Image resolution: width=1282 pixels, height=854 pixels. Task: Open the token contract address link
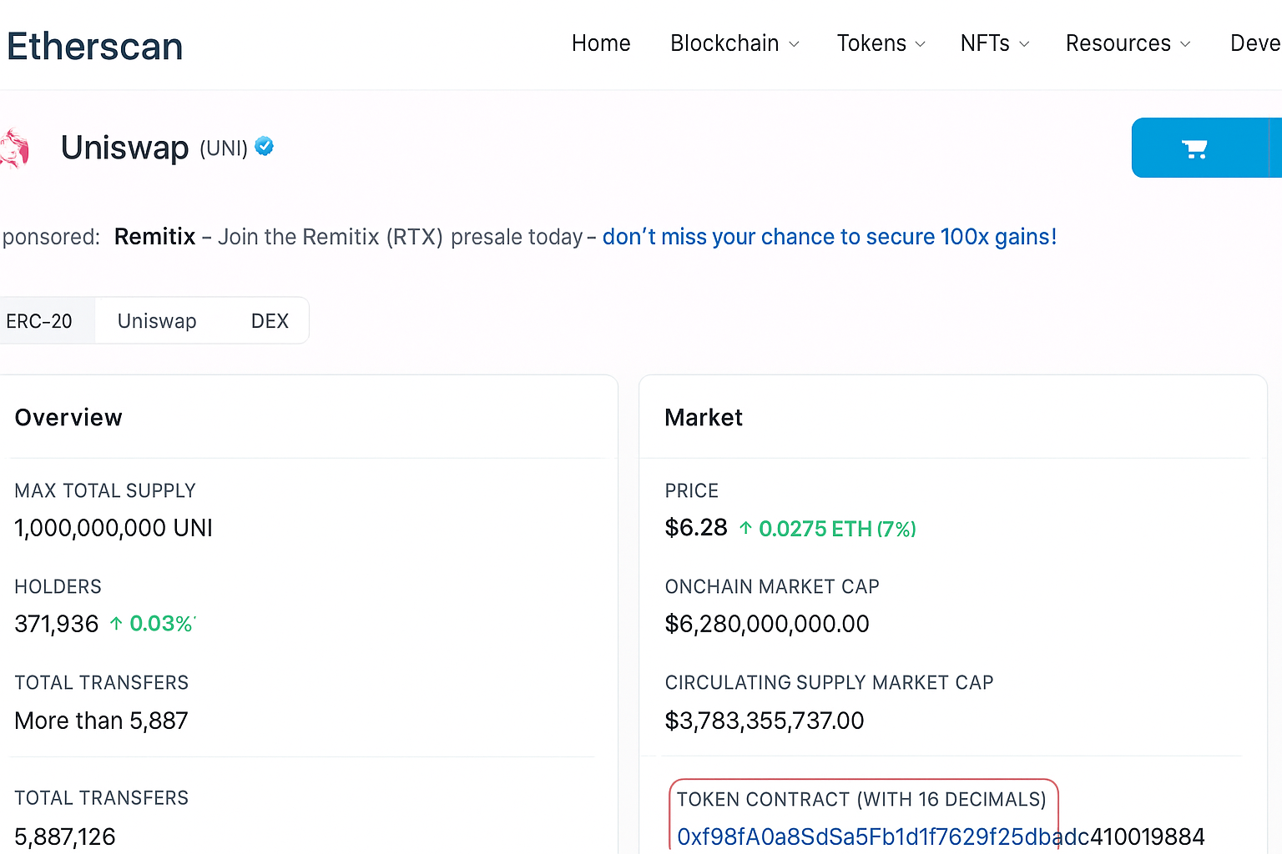941,836
